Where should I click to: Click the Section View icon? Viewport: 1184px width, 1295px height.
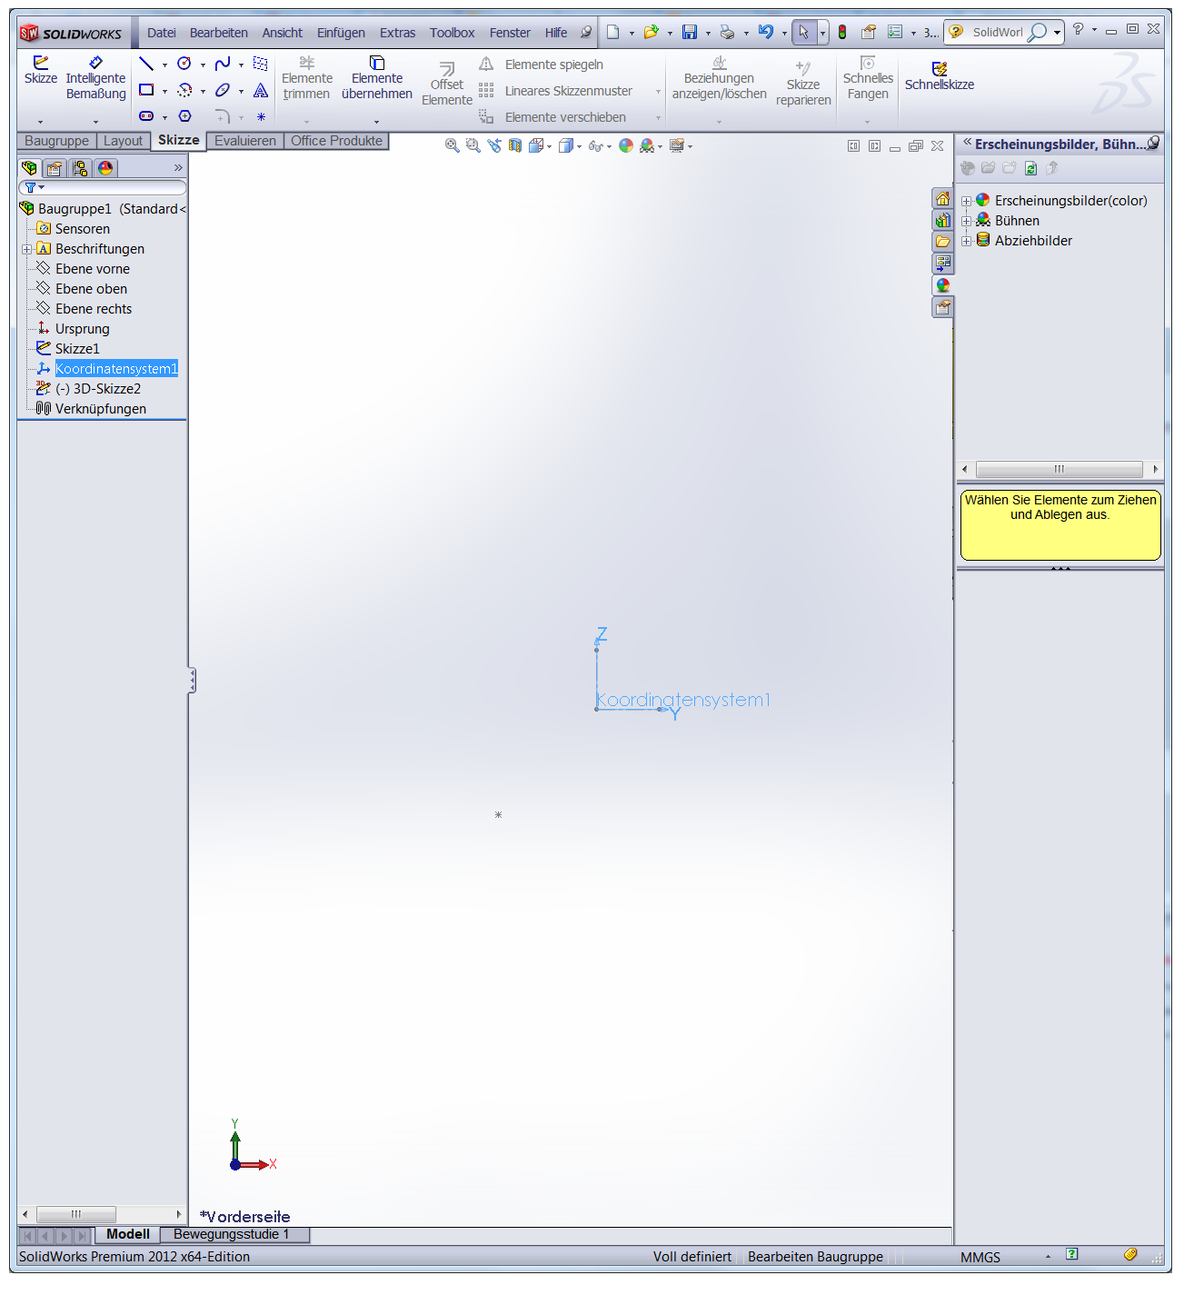click(x=515, y=145)
